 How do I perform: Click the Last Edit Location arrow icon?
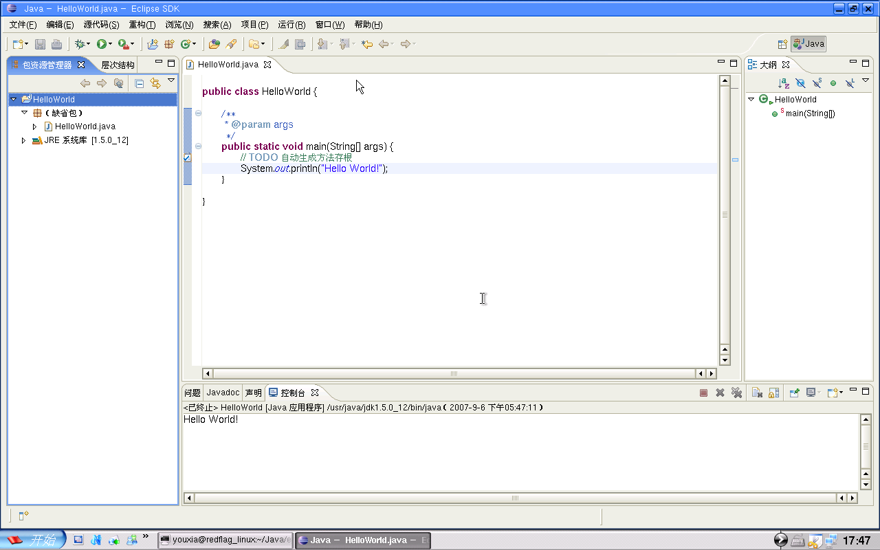pyautogui.click(x=367, y=44)
